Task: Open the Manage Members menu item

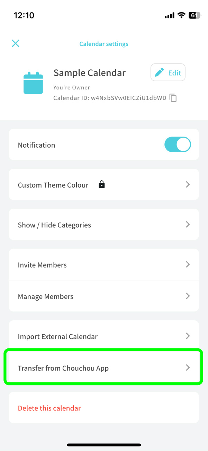Action: (46, 297)
